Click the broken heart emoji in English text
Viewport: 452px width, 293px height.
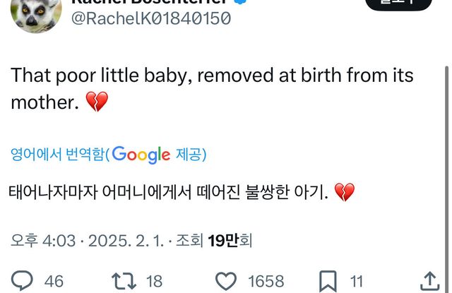[96, 103]
